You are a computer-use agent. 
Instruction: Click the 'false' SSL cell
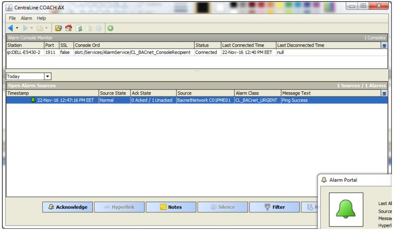66,52
